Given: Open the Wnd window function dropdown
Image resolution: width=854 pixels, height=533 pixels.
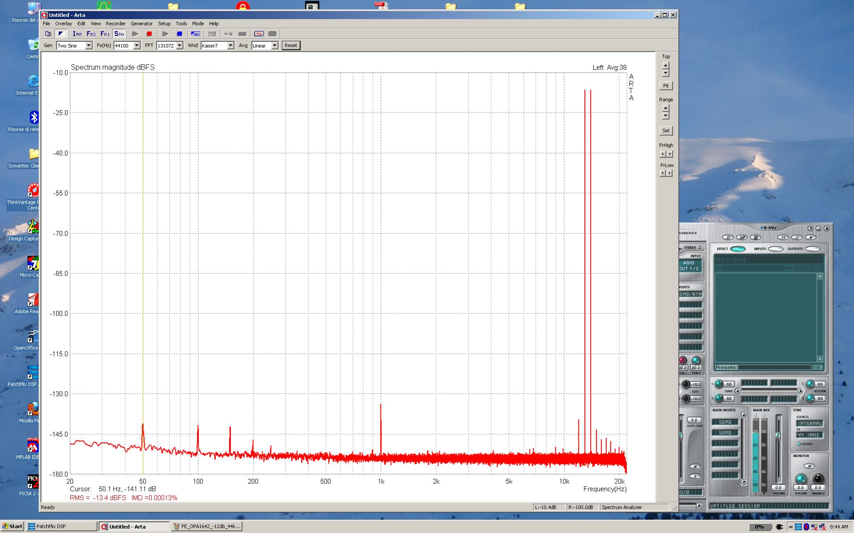Looking at the screenshot, I should tap(231, 45).
